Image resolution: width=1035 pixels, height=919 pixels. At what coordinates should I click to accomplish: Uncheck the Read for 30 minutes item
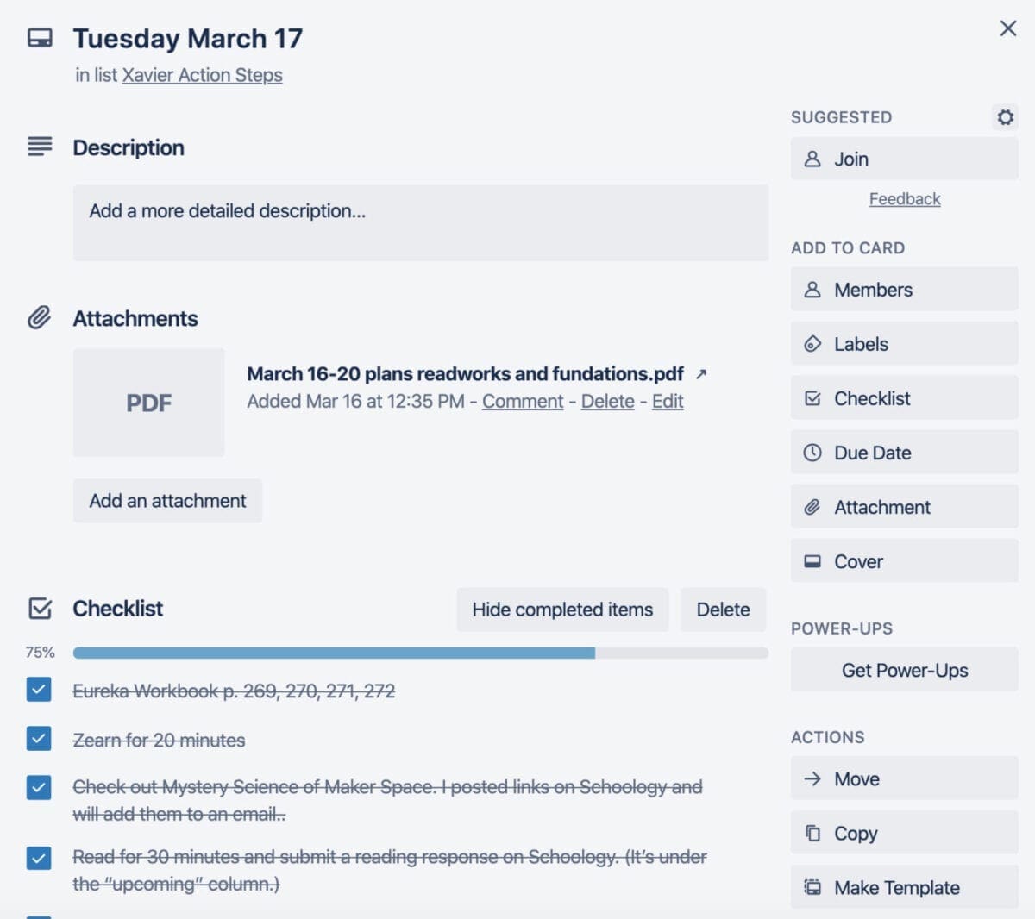39,858
